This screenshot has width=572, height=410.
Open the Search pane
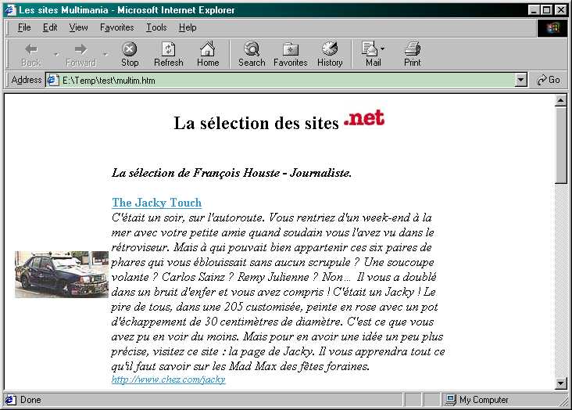pos(252,55)
